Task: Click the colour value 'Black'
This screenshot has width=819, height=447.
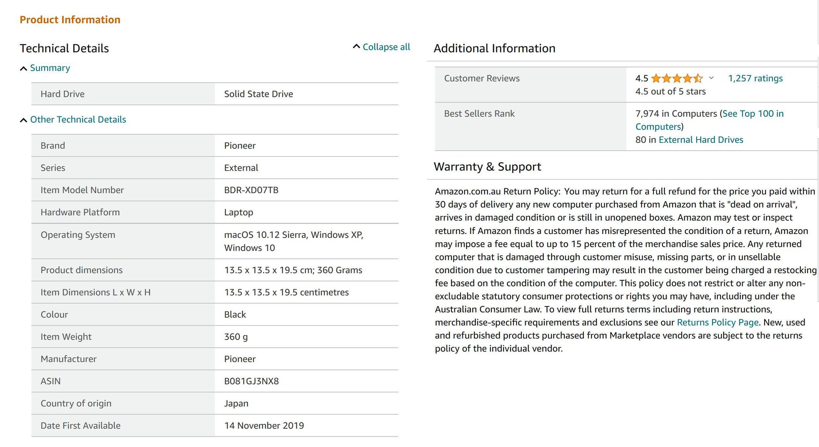Action: click(x=235, y=314)
